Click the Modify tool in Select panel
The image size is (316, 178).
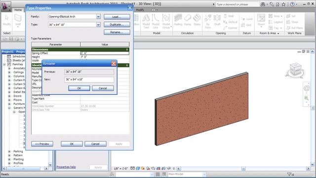6,20
